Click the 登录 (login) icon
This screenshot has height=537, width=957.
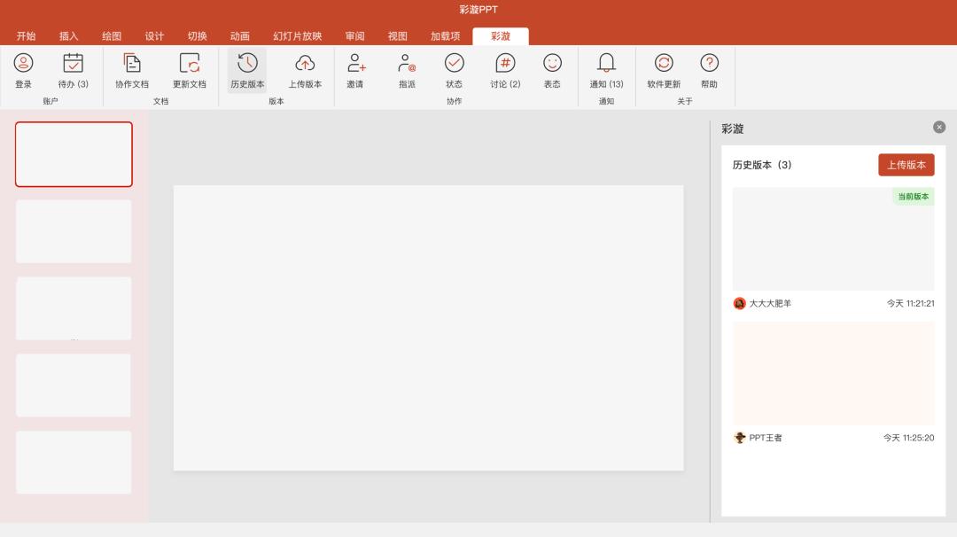pyautogui.click(x=24, y=71)
